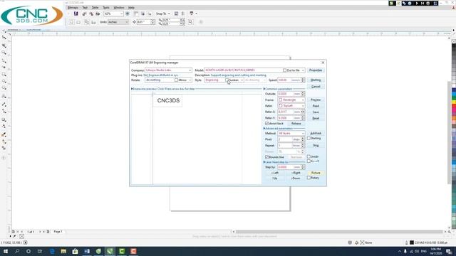Open the Window menu
The image size is (456, 256).
pyautogui.click(x=119, y=8)
